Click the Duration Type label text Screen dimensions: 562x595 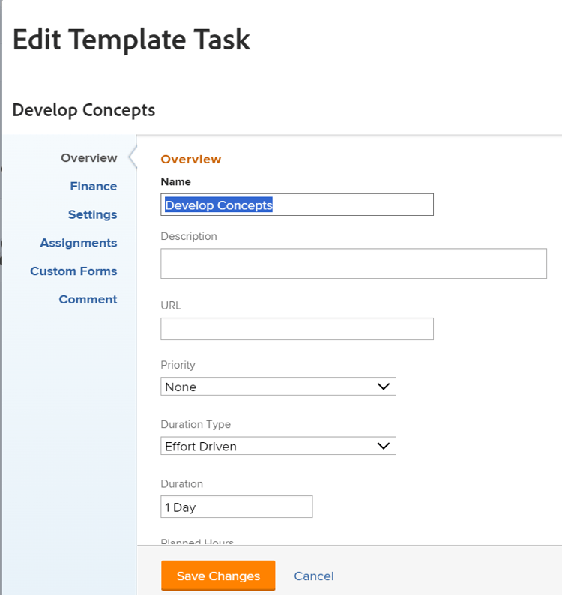196,424
